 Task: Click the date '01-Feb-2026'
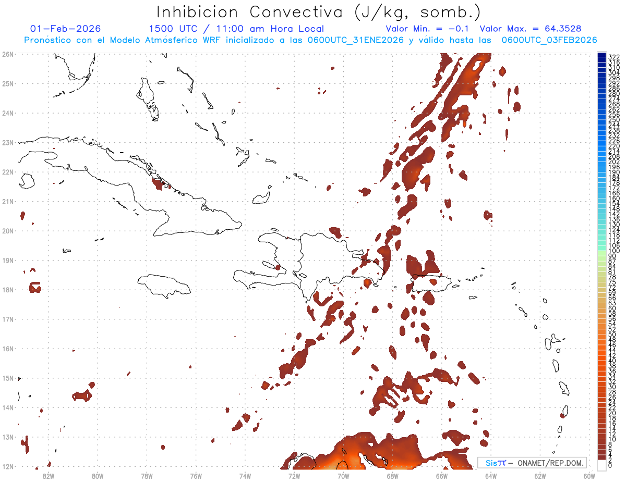[x=66, y=29]
